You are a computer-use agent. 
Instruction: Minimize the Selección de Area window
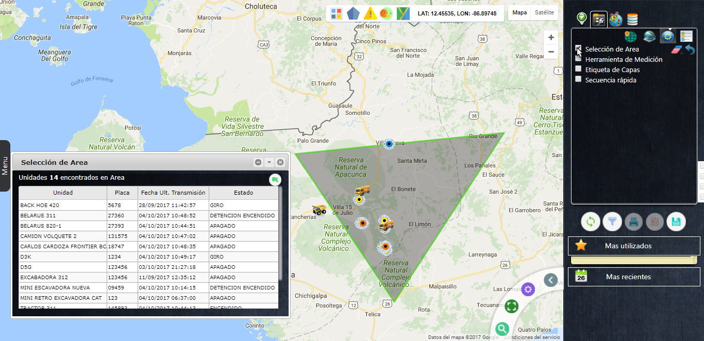point(258,162)
